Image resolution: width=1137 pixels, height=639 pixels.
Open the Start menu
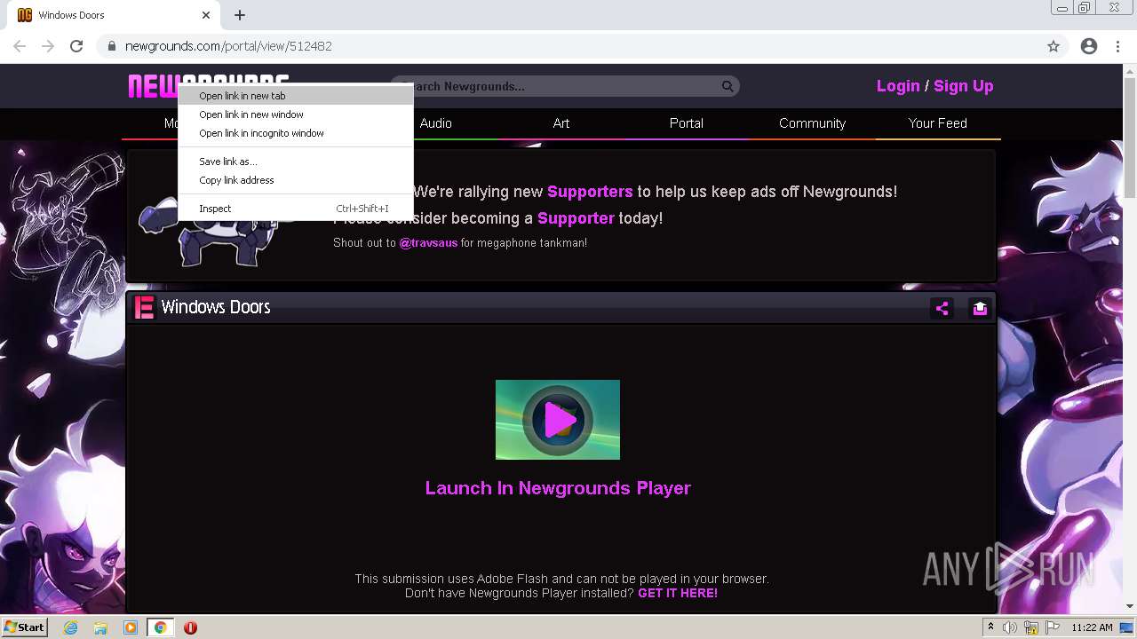coord(24,627)
